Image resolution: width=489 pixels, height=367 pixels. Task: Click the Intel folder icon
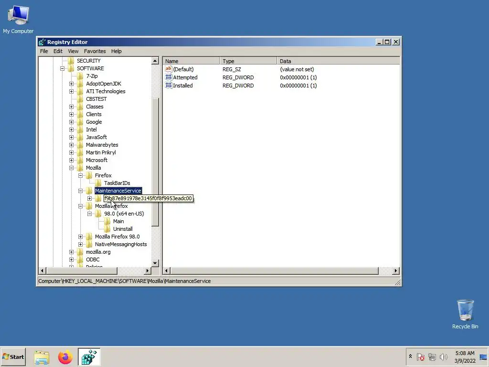click(x=80, y=130)
